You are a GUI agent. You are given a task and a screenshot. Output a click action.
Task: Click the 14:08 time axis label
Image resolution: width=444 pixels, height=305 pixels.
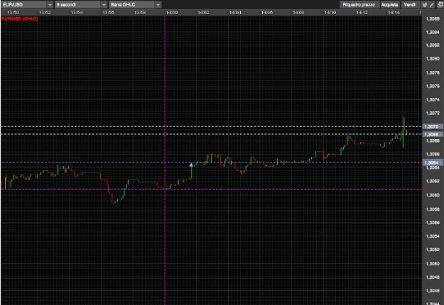tap(298, 13)
